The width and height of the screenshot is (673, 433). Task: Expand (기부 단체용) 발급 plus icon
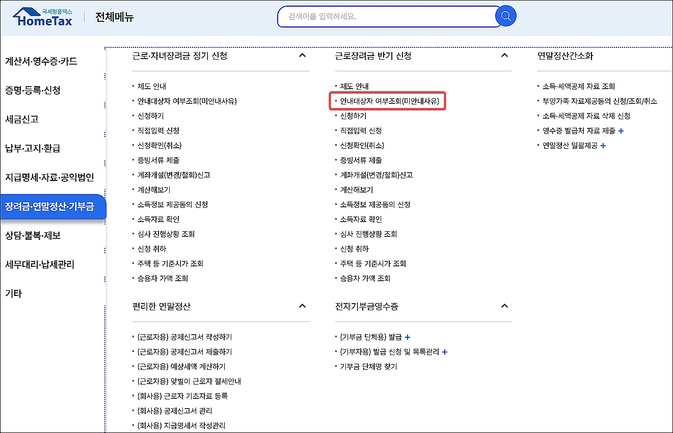(x=408, y=337)
